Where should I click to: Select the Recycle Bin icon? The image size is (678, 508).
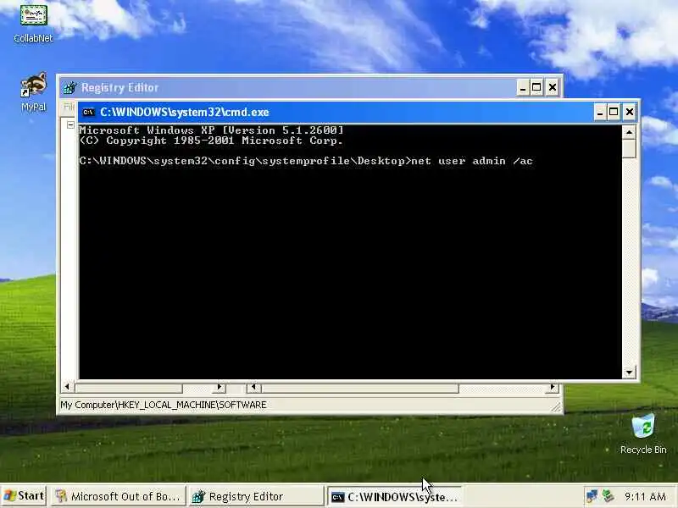(643, 434)
